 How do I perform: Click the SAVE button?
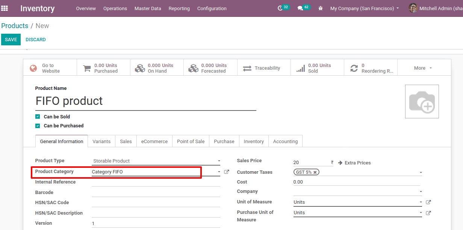[11, 40]
